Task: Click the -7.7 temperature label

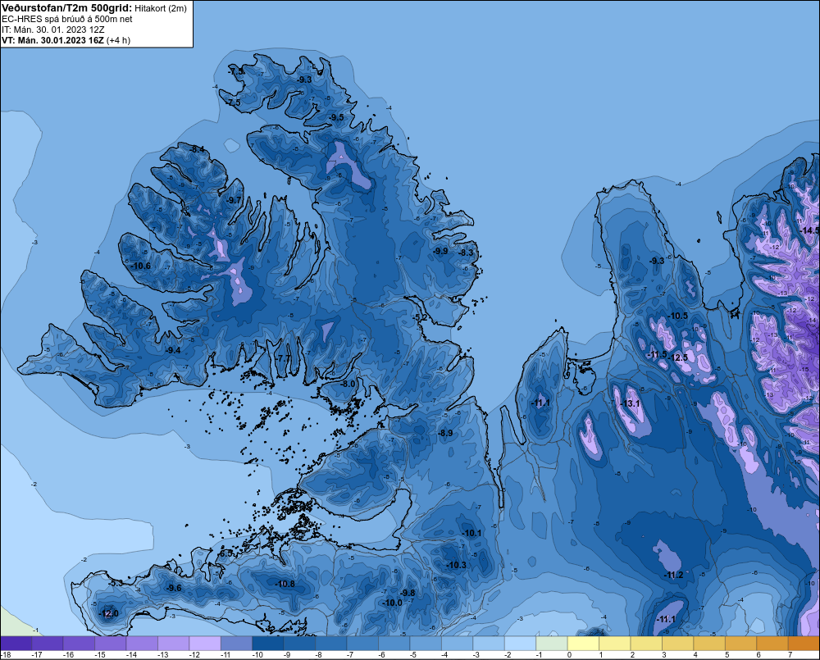Action: pos(283,357)
